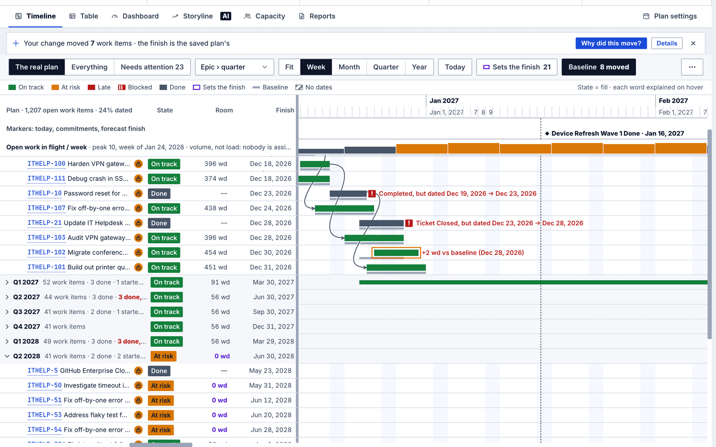
Task: Expand the Q4 2027 group
Action: pyautogui.click(x=7, y=327)
